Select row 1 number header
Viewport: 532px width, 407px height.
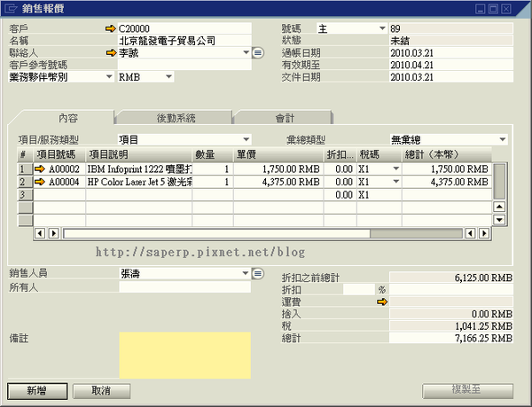pyautogui.click(x=25, y=168)
